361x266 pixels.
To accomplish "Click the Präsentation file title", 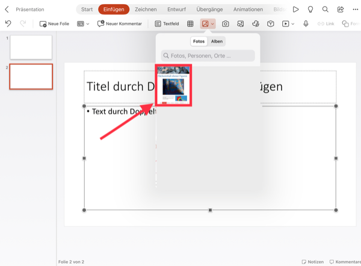I will click(x=30, y=10).
